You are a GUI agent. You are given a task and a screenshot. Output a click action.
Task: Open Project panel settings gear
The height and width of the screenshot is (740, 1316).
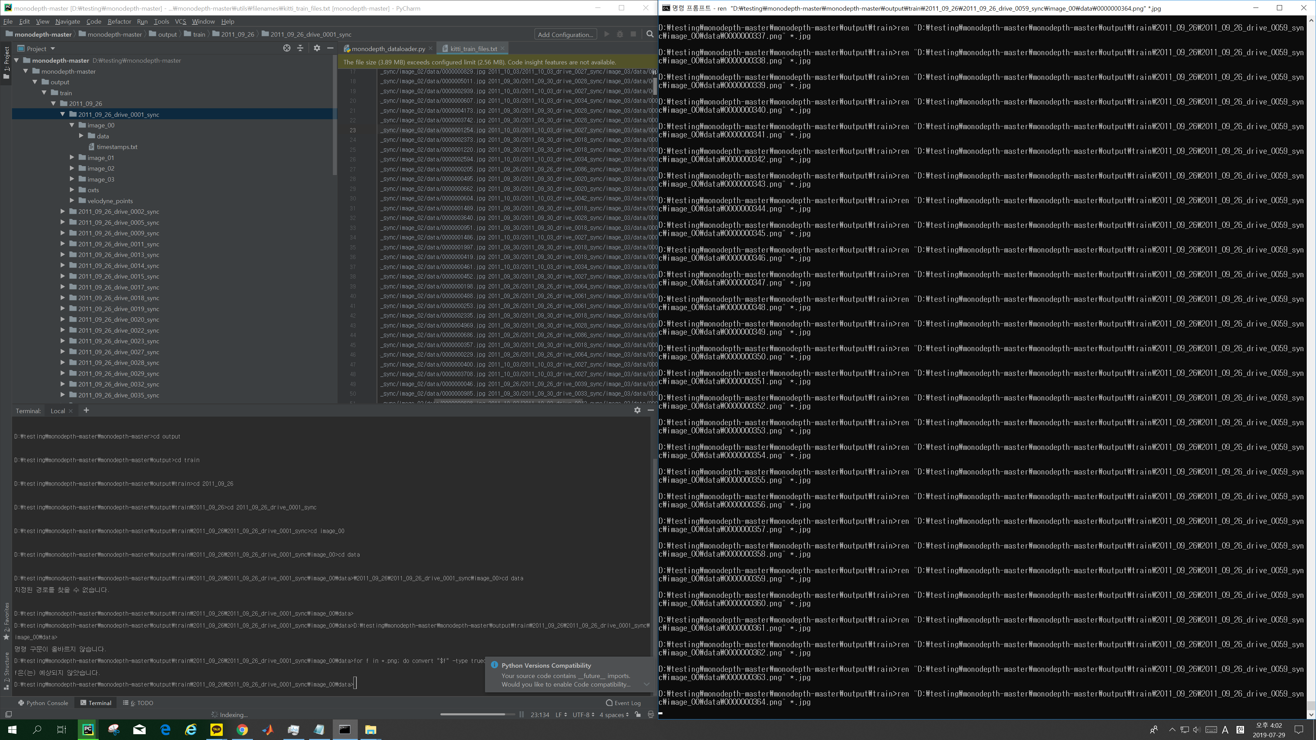point(317,48)
